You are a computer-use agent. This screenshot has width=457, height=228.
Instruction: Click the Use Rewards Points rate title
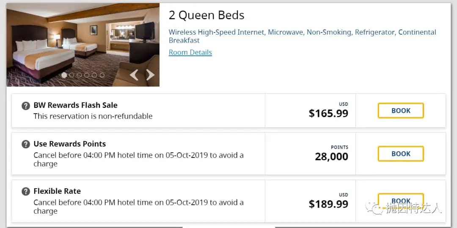pos(70,144)
